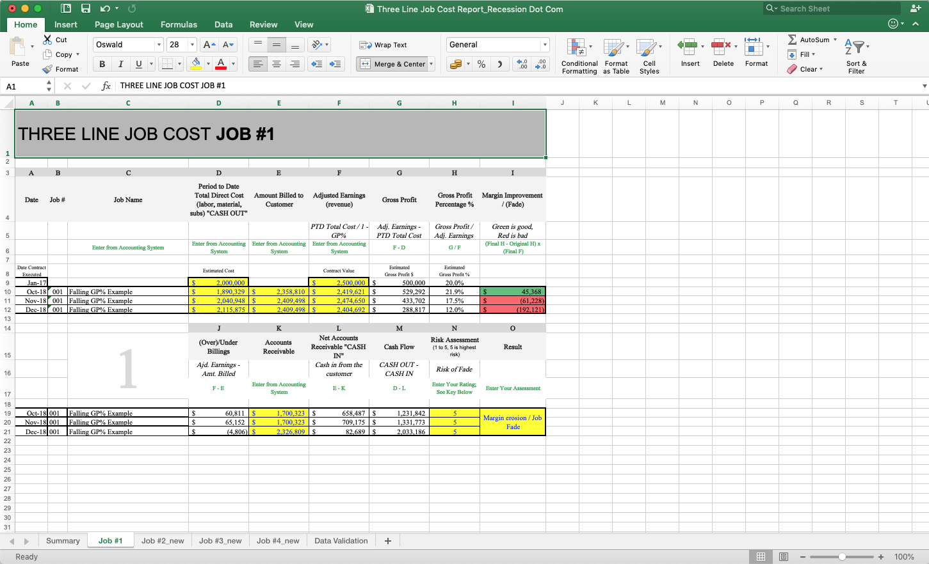This screenshot has height=564, width=929.
Task: Click the Paste clipboard icon
Action: point(17,47)
